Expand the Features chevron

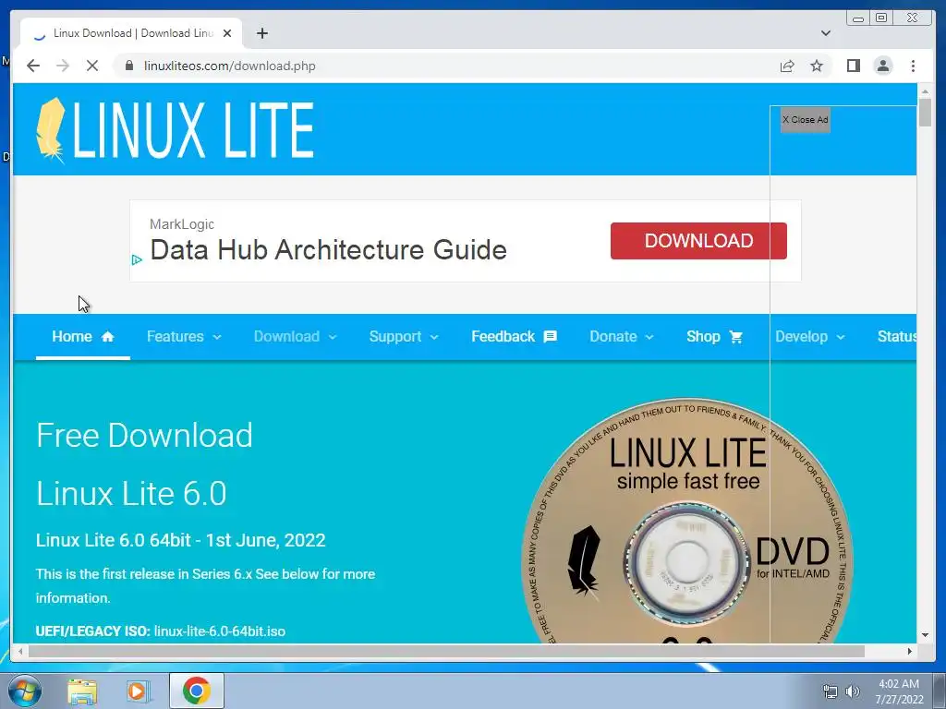[x=217, y=337]
